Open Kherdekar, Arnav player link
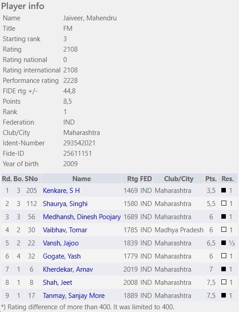The height and width of the screenshot is (312, 239). coord(68,269)
